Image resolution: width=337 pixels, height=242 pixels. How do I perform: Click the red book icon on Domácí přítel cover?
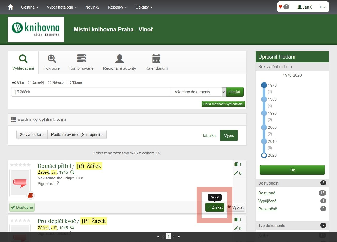(31, 195)
